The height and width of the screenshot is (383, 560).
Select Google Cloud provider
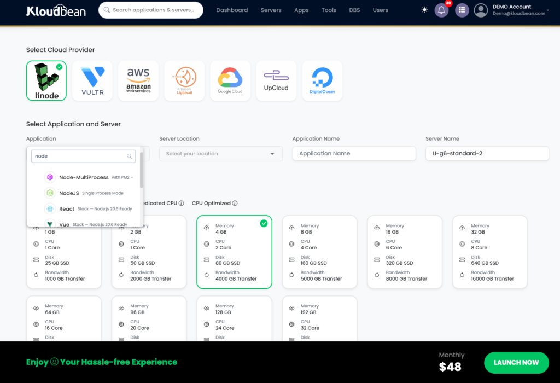click(230, 81)
